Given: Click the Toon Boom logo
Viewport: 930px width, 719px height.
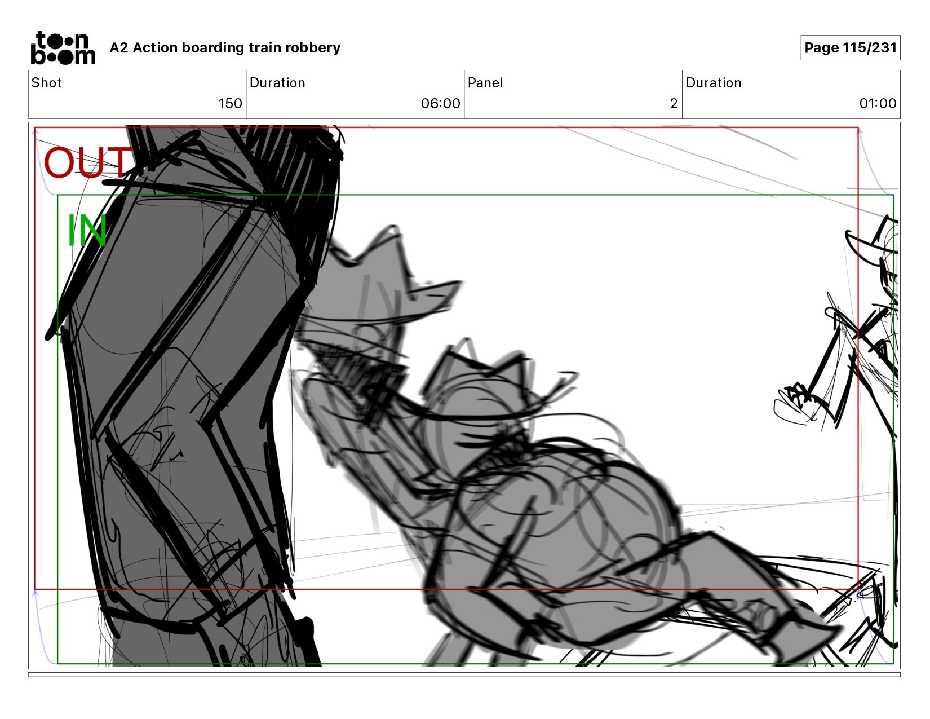Looking at the screenshot, I should 63,48.
